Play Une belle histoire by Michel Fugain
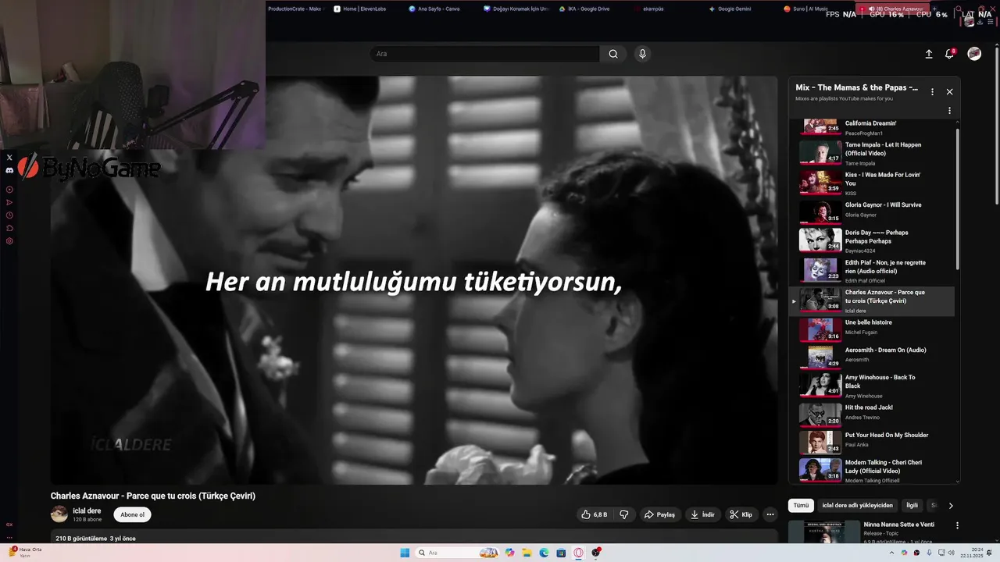The image size is (1000, 562). point(872,329)
